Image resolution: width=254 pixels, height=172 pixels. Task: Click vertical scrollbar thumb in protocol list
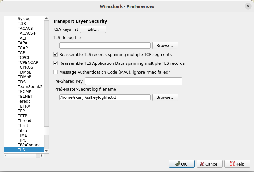point(46,131)
